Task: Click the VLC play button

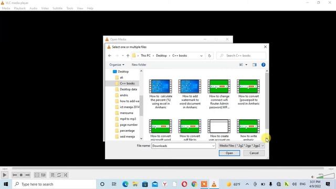Action: 4,175
